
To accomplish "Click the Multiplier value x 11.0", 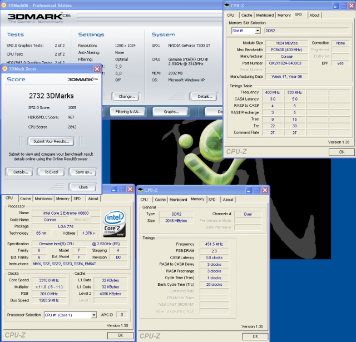I will point(49,287).
